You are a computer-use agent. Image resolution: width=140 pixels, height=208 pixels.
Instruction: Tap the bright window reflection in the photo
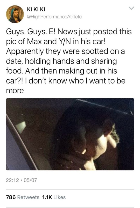click(21, 127)
